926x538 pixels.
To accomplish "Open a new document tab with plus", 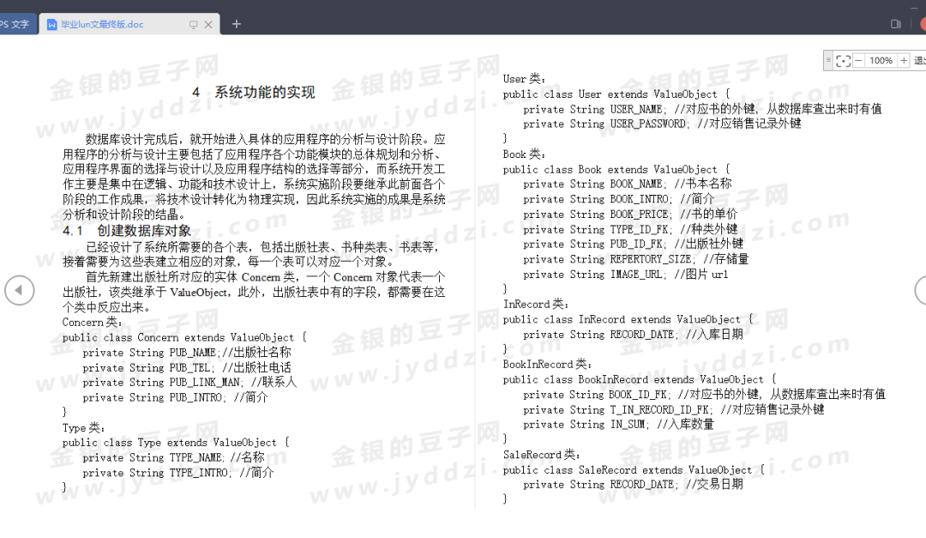I will pos(237,24).
